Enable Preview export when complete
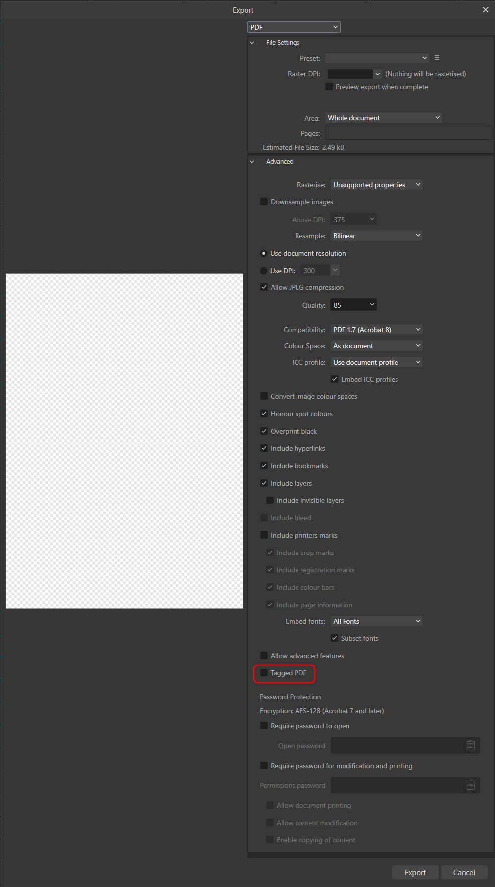The image size is (495, 887). click(329, 87)
